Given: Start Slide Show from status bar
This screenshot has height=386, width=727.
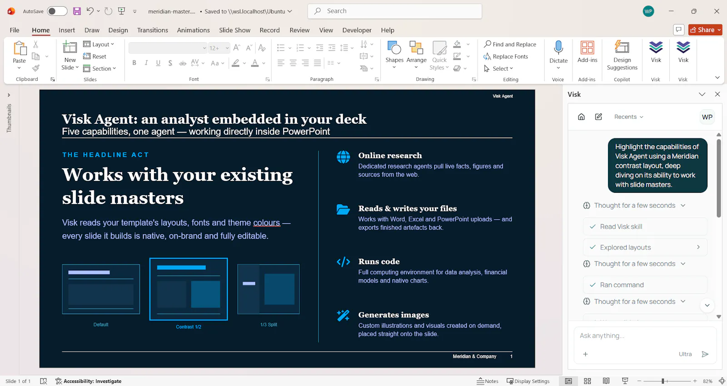Looking at the screenshot, I should pos(625,381).
